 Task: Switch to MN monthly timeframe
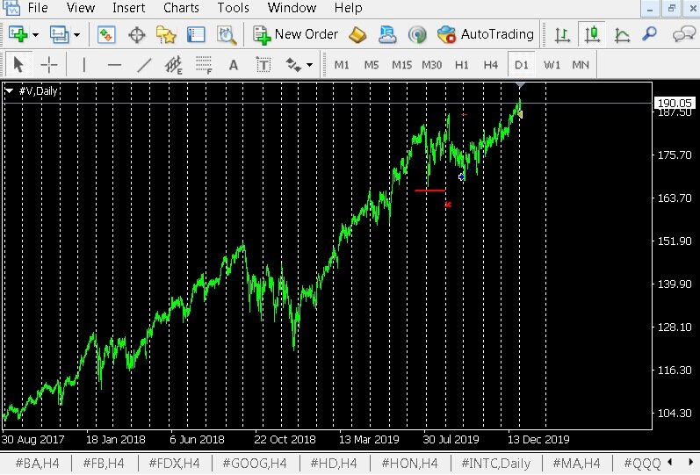pyautogui.click(x=581, y=65)
